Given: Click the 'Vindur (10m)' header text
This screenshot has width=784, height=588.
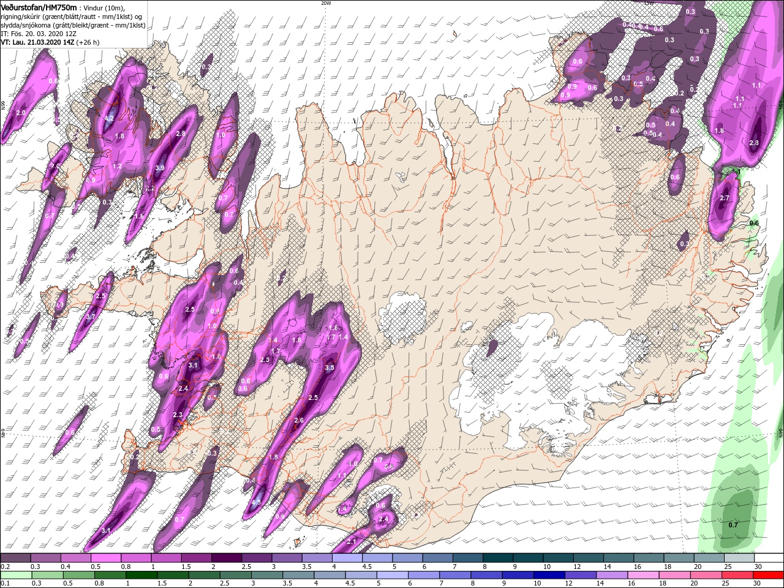Looking at the screenshot, I should pos(103,7).
